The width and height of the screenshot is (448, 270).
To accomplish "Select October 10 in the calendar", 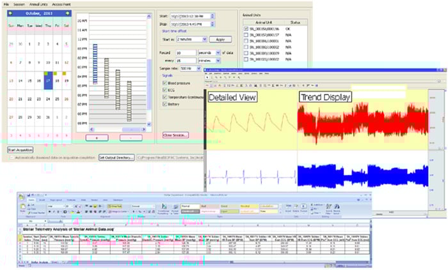I will click(x=48, y=63).
